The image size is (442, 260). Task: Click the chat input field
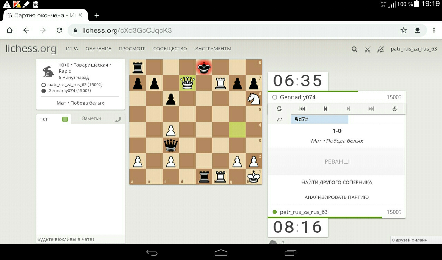pos(80,239)
